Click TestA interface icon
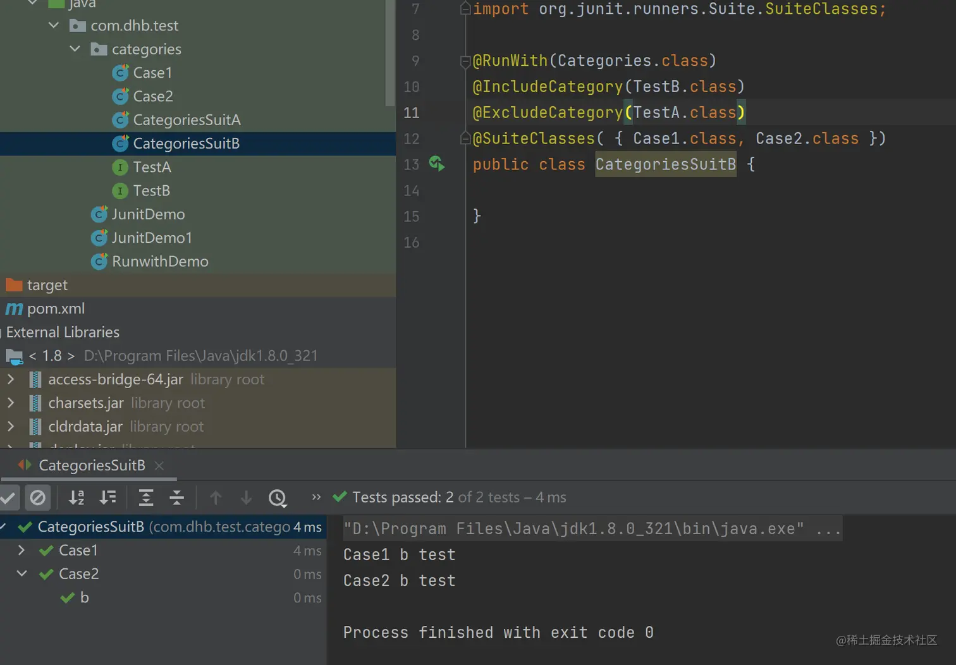The image size is (956, 665). (120, 168)
